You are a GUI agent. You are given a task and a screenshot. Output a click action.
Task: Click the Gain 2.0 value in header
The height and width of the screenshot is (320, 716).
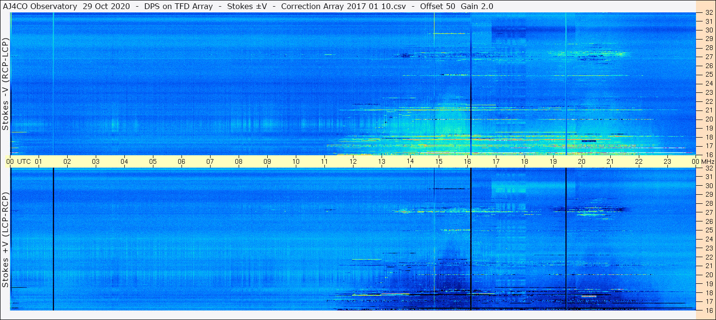(476, 6)
